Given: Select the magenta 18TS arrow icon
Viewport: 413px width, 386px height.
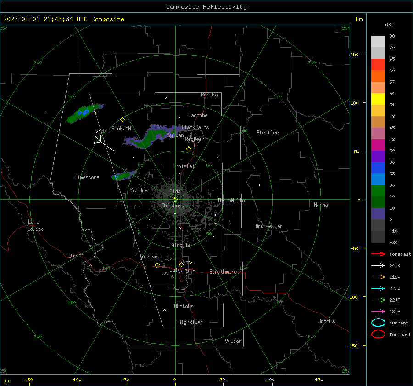Looking at the screenshot, I should coord(378,312).
